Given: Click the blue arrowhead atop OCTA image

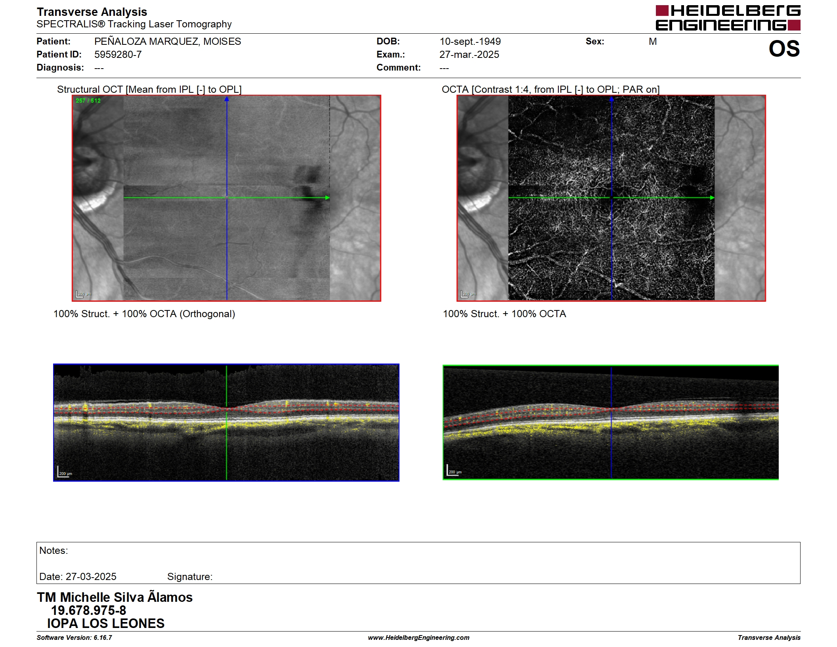Looking at the screenshot, I should 612,99.
